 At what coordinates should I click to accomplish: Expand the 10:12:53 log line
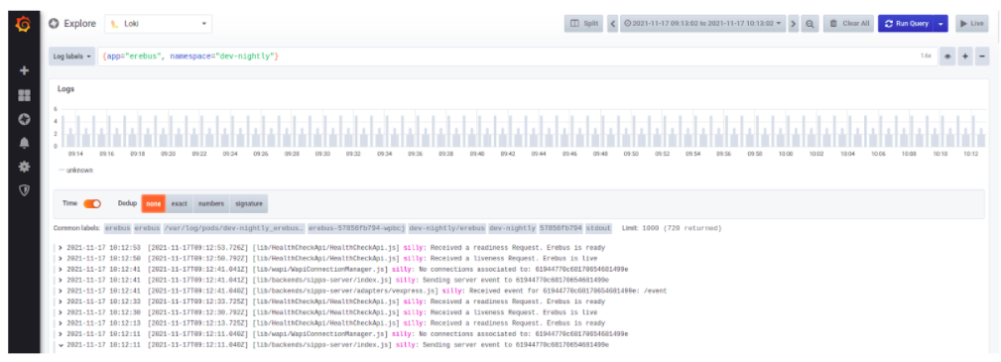[x=61, y=248]
